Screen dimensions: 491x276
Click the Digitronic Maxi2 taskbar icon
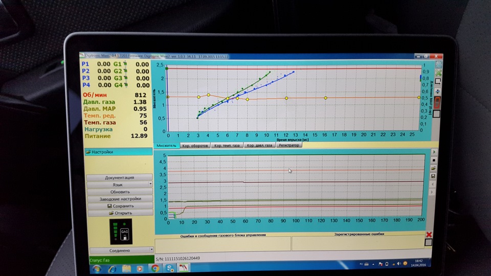(184, 267)
